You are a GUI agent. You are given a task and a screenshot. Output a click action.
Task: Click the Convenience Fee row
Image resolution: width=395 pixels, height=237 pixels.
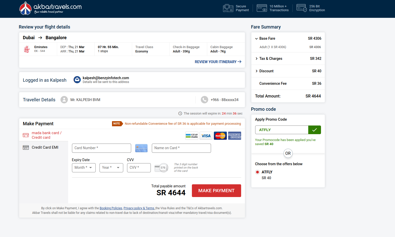tap(288, 83)
